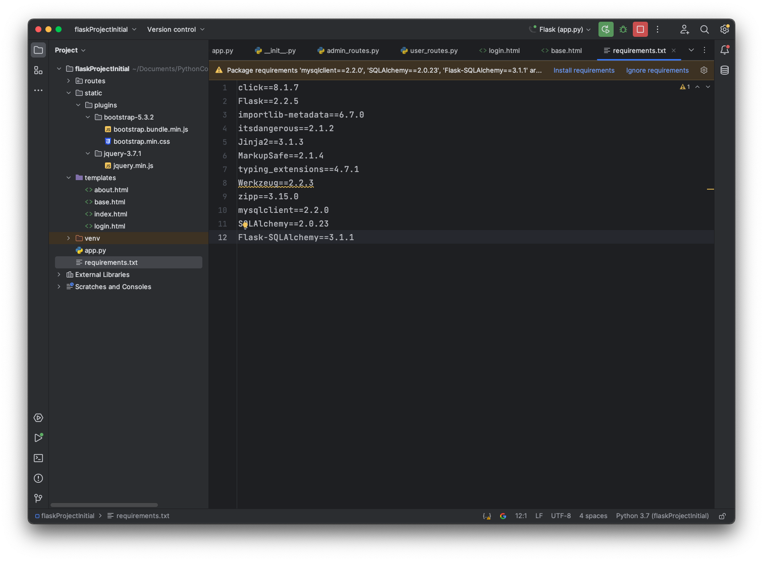Image resolution: width=763 pixels, height=561 pixels.
Task: Rerun the Flask app with green icon
Action: click(606, 29)
